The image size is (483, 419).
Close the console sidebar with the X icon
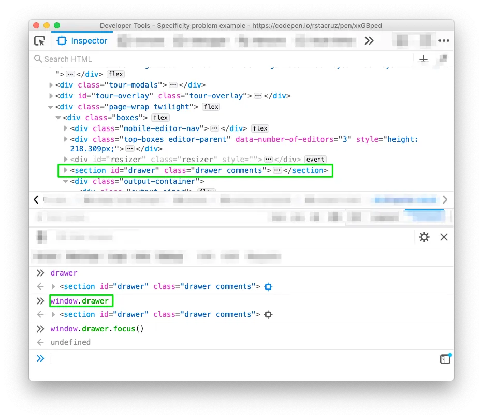tap(444, 237)
